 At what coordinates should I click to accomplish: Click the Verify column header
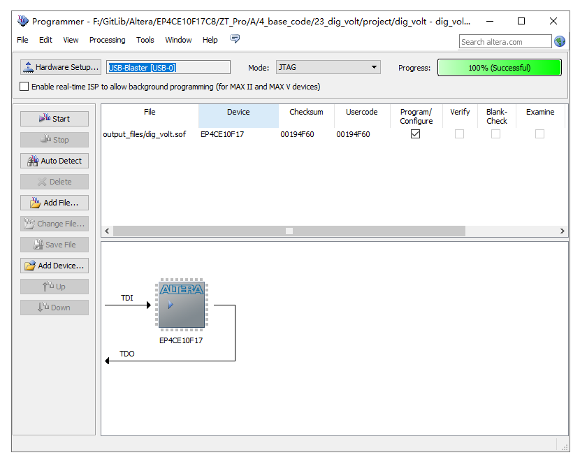click(460, 116)
